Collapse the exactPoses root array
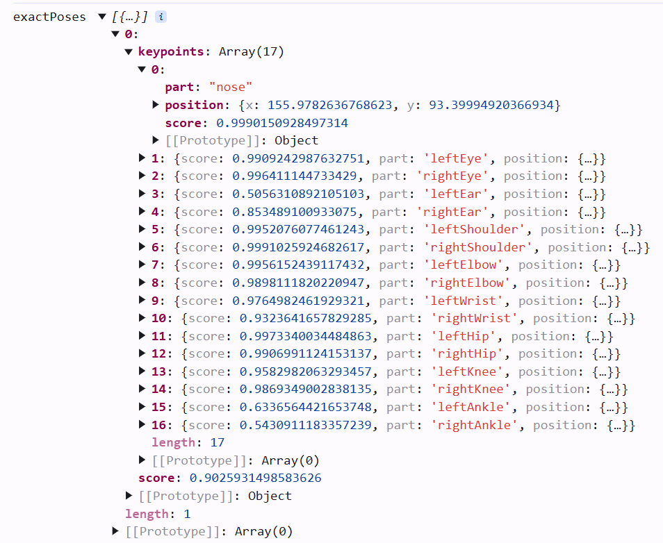This screenshot has height=543, width=663. click(102, 17)
